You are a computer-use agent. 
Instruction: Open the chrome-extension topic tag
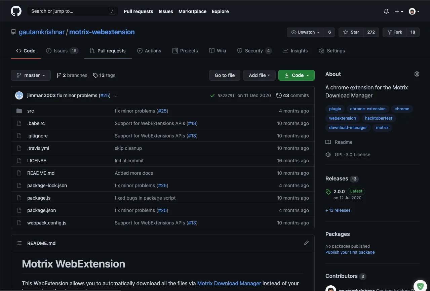pos(368,109)
